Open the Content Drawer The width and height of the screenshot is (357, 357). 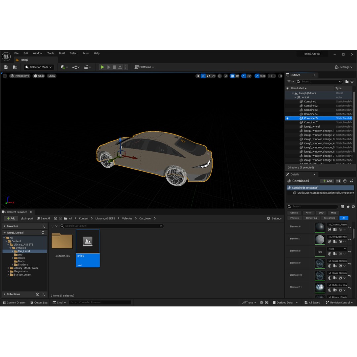(14, 302)
